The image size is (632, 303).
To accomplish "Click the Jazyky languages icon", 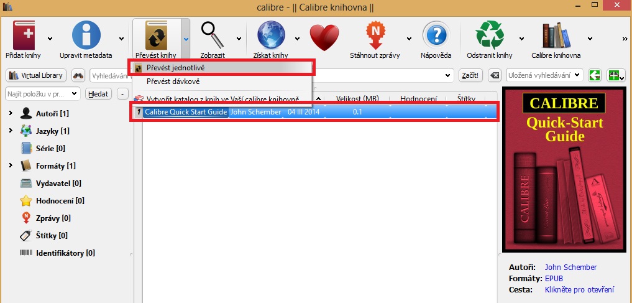I will 26,131.
